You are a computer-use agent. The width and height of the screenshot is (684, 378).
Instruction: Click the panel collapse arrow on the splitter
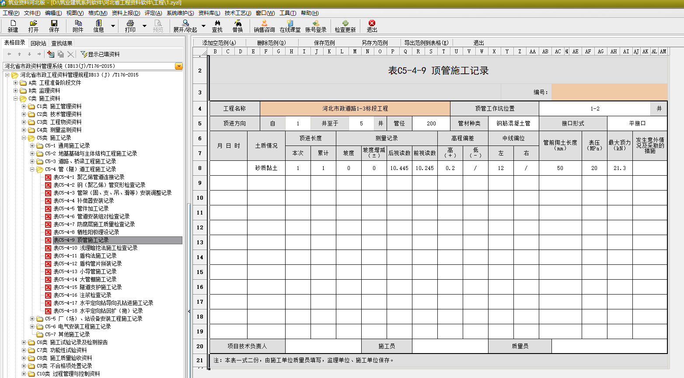189,312
